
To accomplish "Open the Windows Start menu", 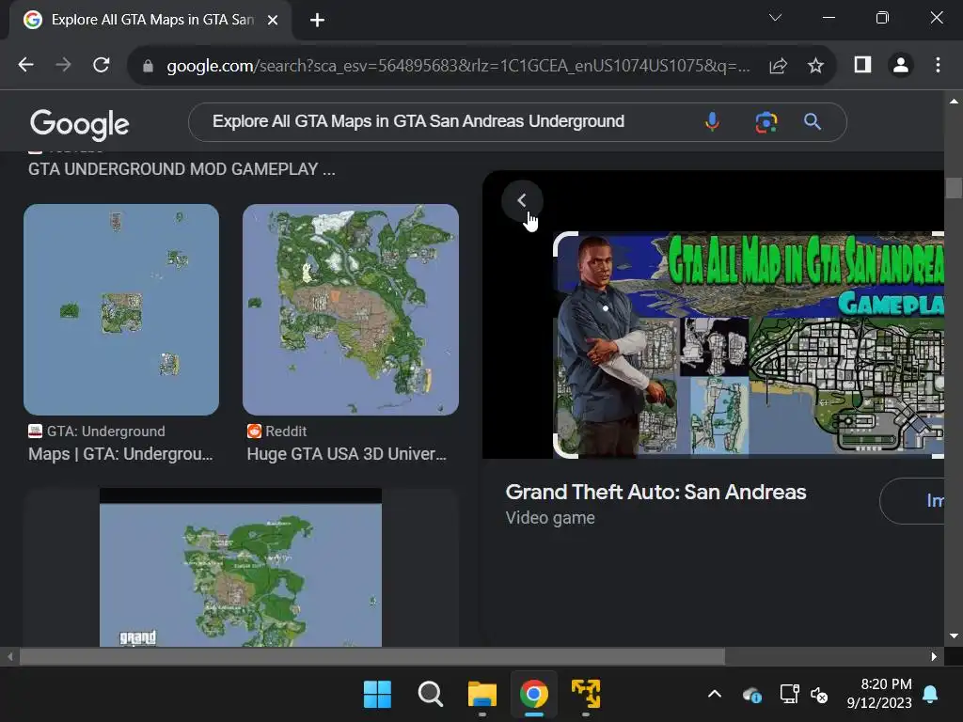I will click(377, 695).
